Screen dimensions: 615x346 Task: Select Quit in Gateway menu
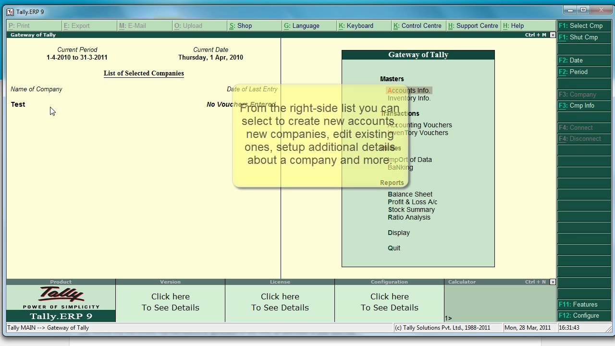[x=394, y=248]
